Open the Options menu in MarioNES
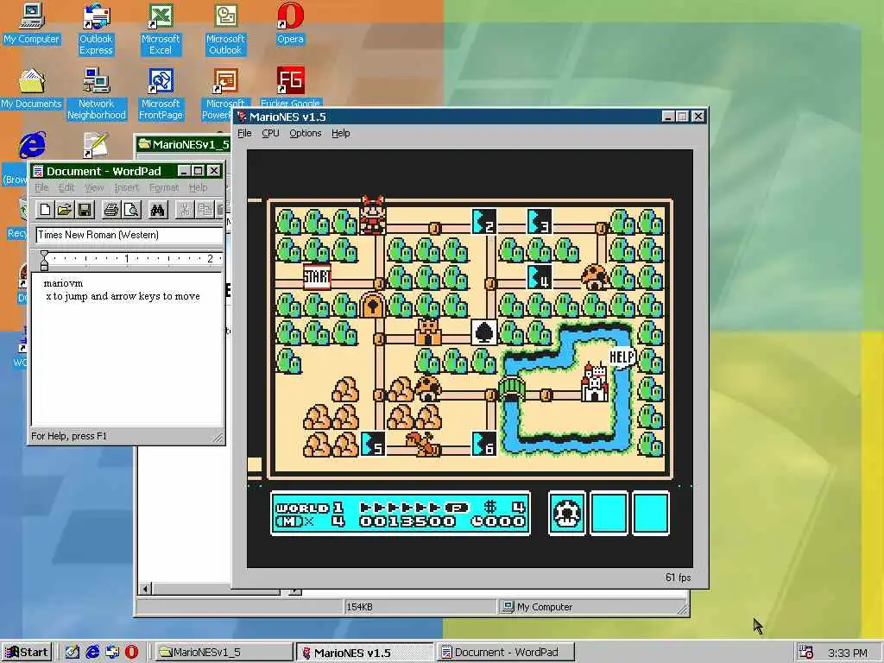 click(x=306, y=133)
